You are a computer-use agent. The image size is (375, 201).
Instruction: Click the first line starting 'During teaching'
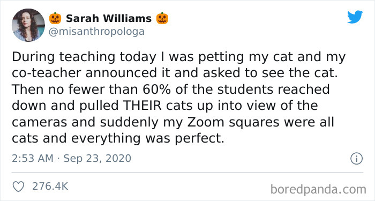178,57
